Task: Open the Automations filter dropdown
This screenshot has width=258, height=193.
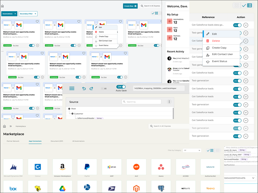Action: tap(9, 14)
